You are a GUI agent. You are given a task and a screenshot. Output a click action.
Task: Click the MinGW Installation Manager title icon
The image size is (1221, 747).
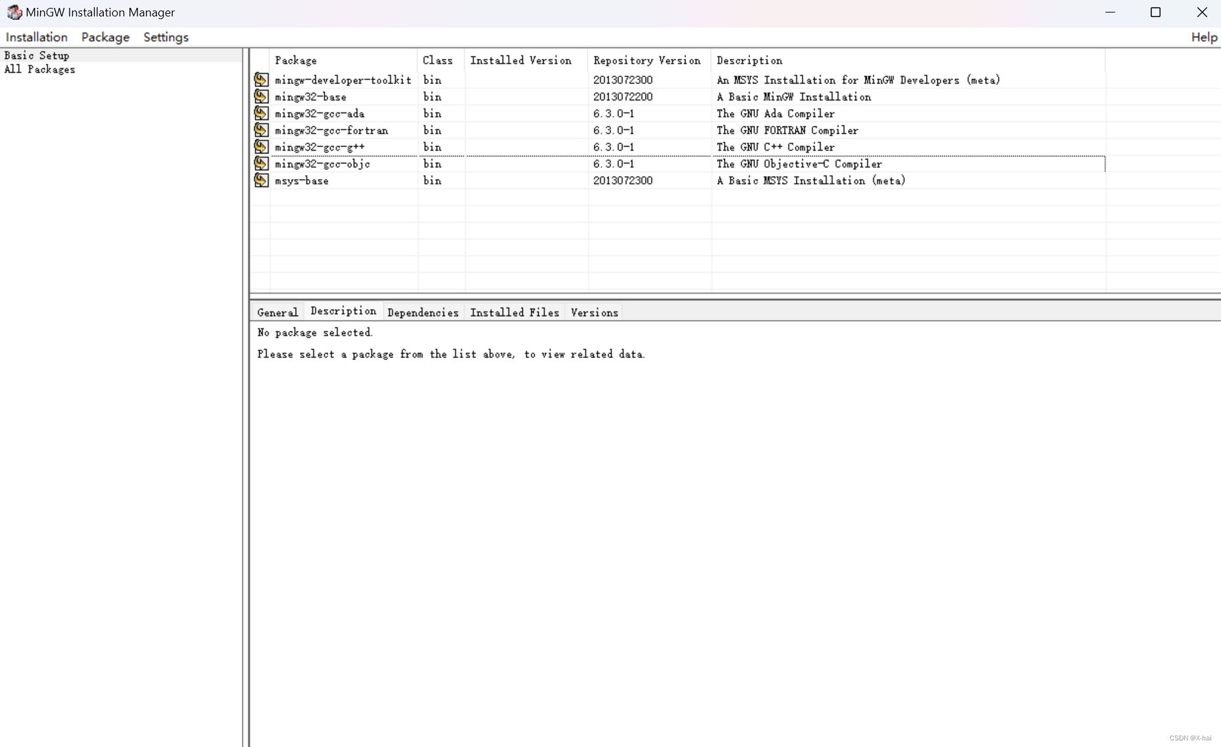point(14,12)
